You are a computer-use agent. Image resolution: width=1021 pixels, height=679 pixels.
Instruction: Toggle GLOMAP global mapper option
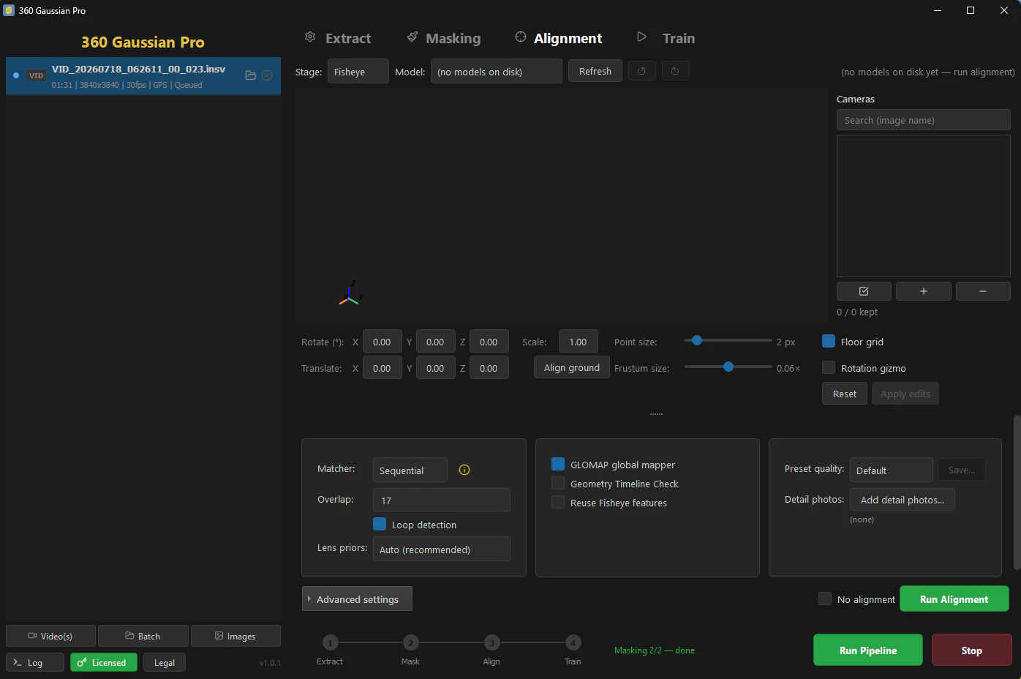pyautogui.click(x=558, y=464)
